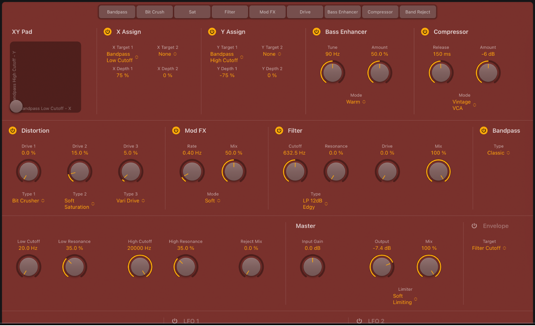Image resolution: width=535 pixels, height=326 pixels.
Task: Click the Warm mode selector under Bass Enhancer
Action: click(356, 102)
